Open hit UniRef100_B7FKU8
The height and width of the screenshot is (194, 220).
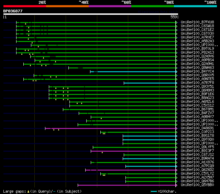197,22
